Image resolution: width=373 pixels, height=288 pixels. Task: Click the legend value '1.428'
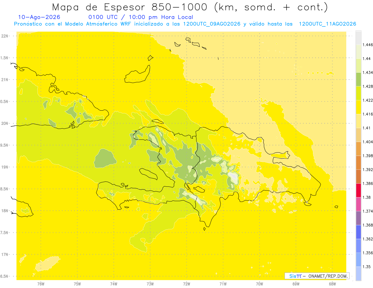pos(368,86)
